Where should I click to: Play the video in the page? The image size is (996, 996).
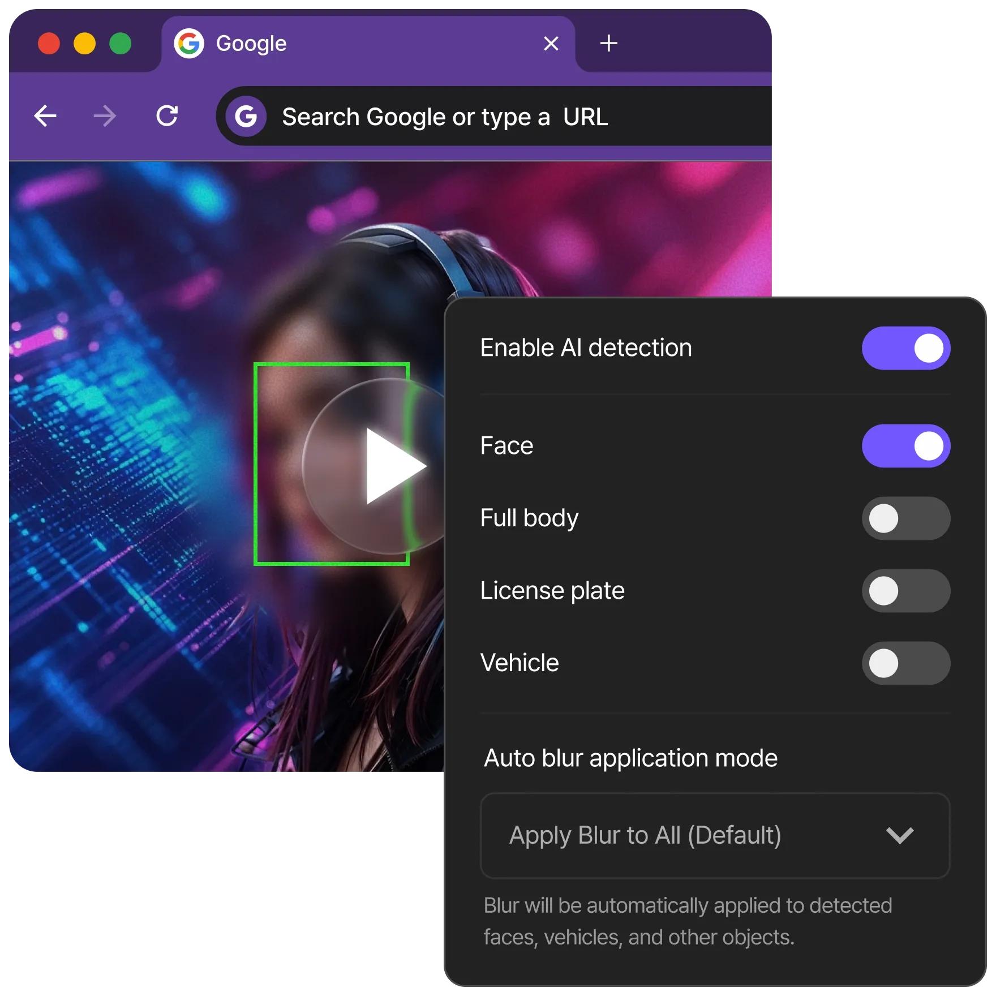point(390,466)
